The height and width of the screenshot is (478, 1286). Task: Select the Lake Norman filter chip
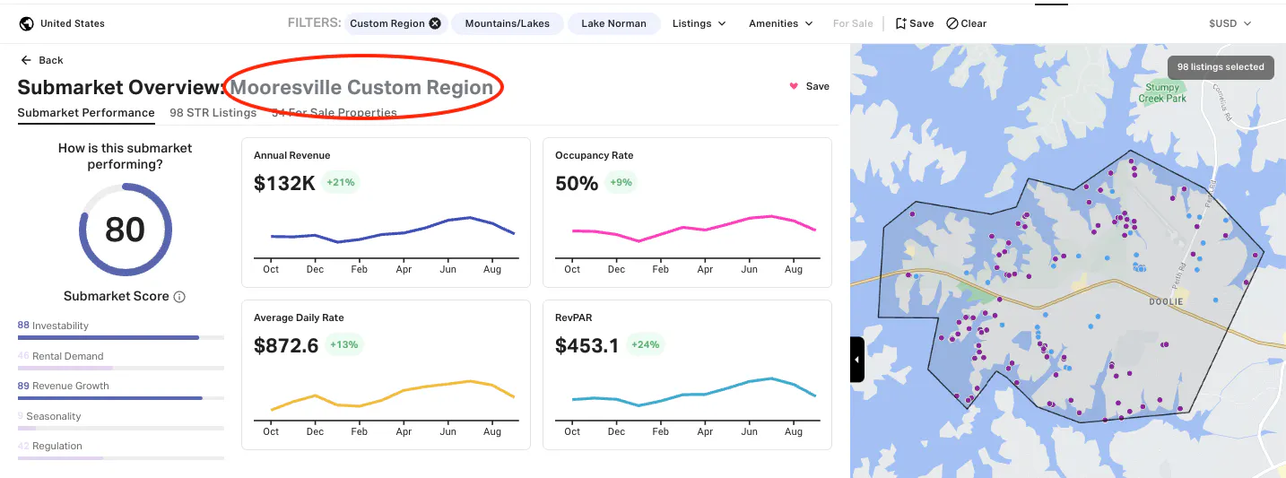click(x=613, y=23)
